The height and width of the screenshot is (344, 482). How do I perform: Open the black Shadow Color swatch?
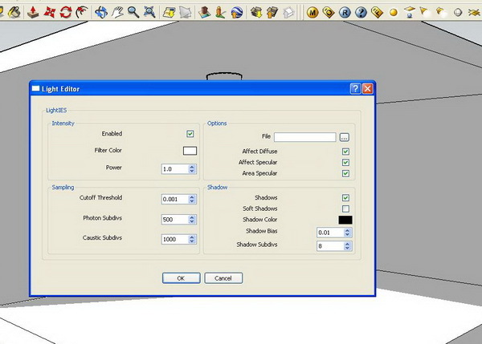point(345,220)
